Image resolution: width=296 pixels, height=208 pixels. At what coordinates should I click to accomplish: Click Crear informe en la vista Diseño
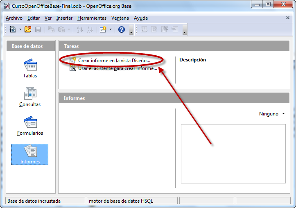click(114, 61)
